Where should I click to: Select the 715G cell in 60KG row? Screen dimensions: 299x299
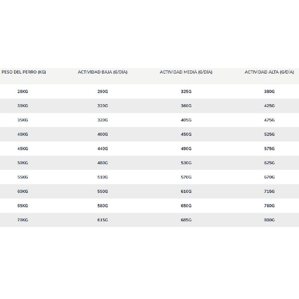[269, 191]
